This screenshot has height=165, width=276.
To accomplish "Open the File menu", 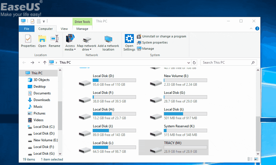I will click(26, 28).
